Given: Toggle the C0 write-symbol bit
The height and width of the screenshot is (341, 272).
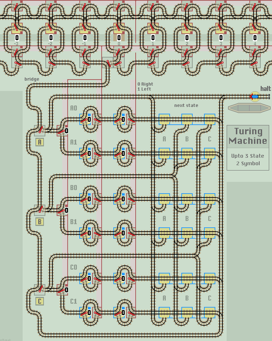Looking at the screenshot, I should pyautogui.click(x=89, y=278).
